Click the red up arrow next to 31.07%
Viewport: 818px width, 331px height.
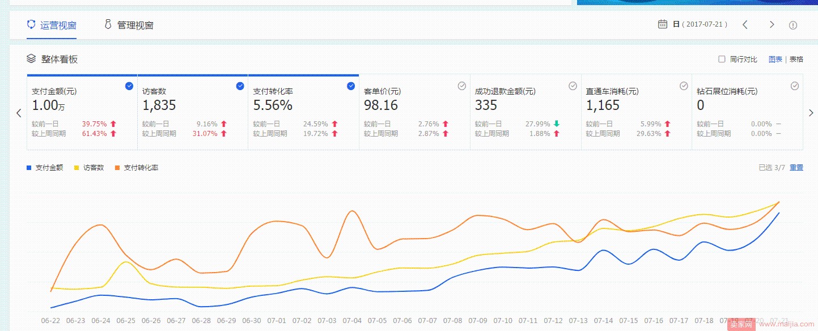pos(223,134)
